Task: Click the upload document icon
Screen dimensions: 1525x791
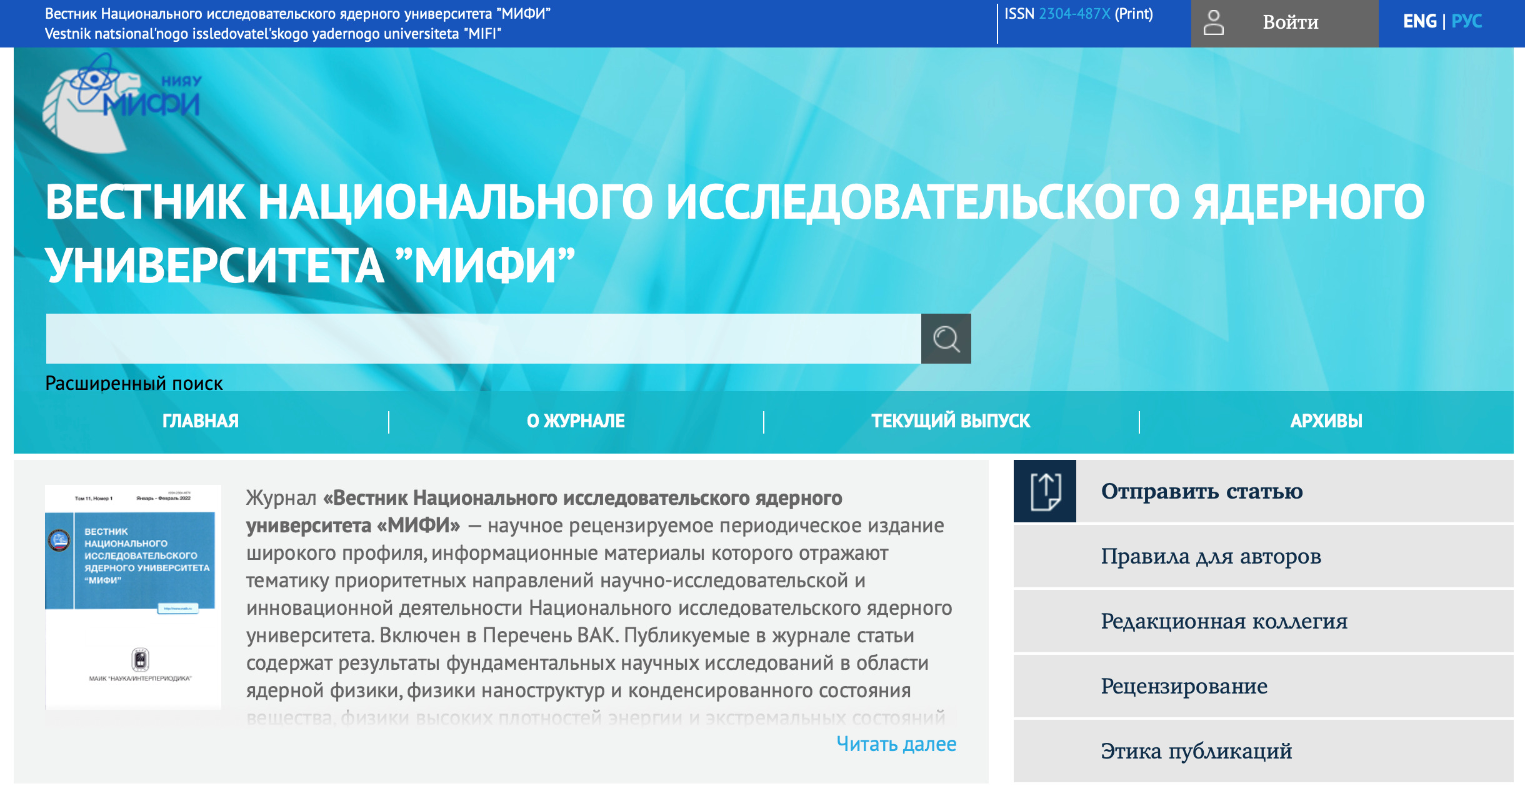Action: coord(1045,491)
